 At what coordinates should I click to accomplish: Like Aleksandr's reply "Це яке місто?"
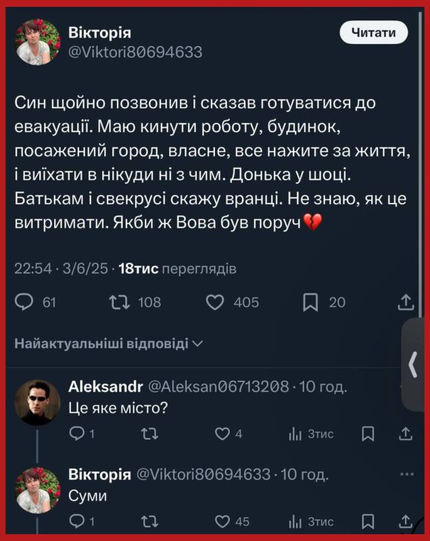coord(222,433)
